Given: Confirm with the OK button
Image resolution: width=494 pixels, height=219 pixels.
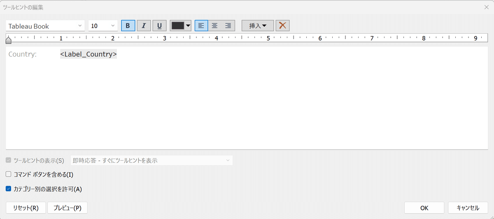Looking at the screenshot, I should pos(424,208).
